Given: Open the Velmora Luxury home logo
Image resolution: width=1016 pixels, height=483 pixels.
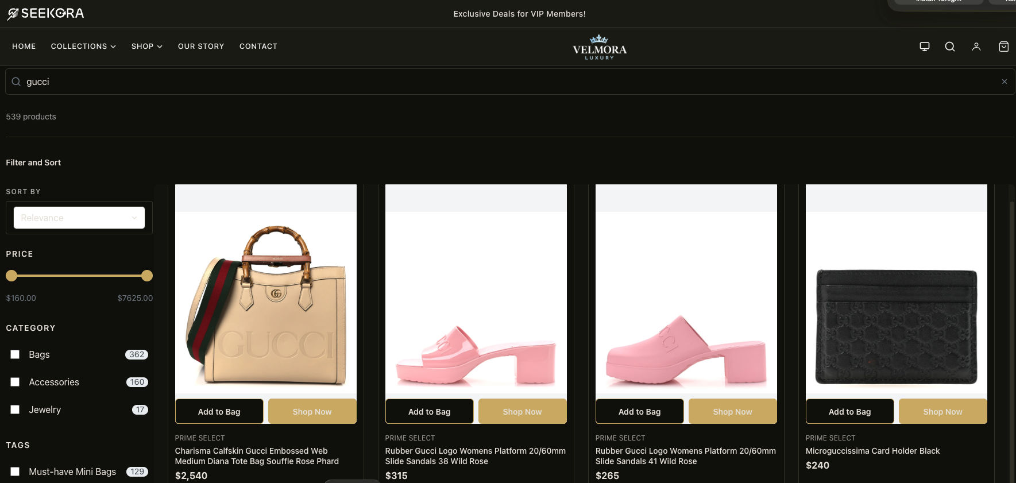Looking at the screenshot, I should [x=600, y=47].
